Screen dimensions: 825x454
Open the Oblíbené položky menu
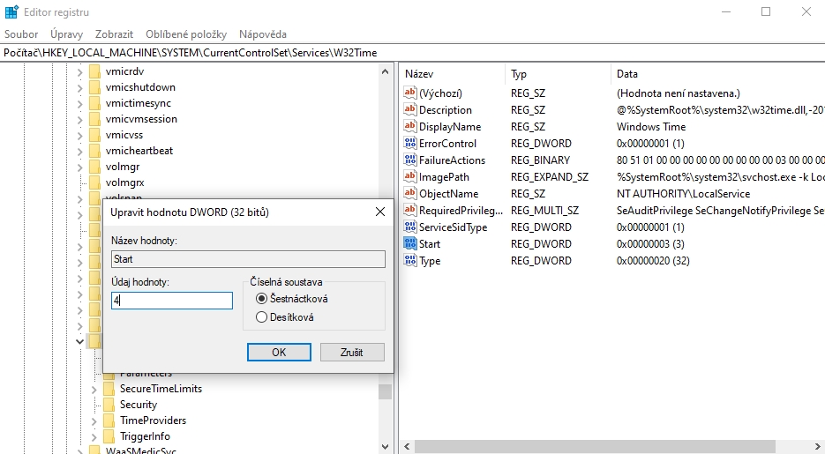tap(186, 34)
